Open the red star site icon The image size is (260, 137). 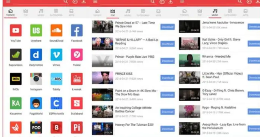coord(15,128)
